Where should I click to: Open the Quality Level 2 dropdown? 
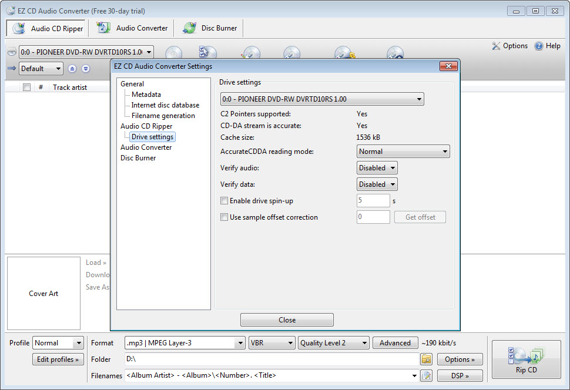pos(333,343)
